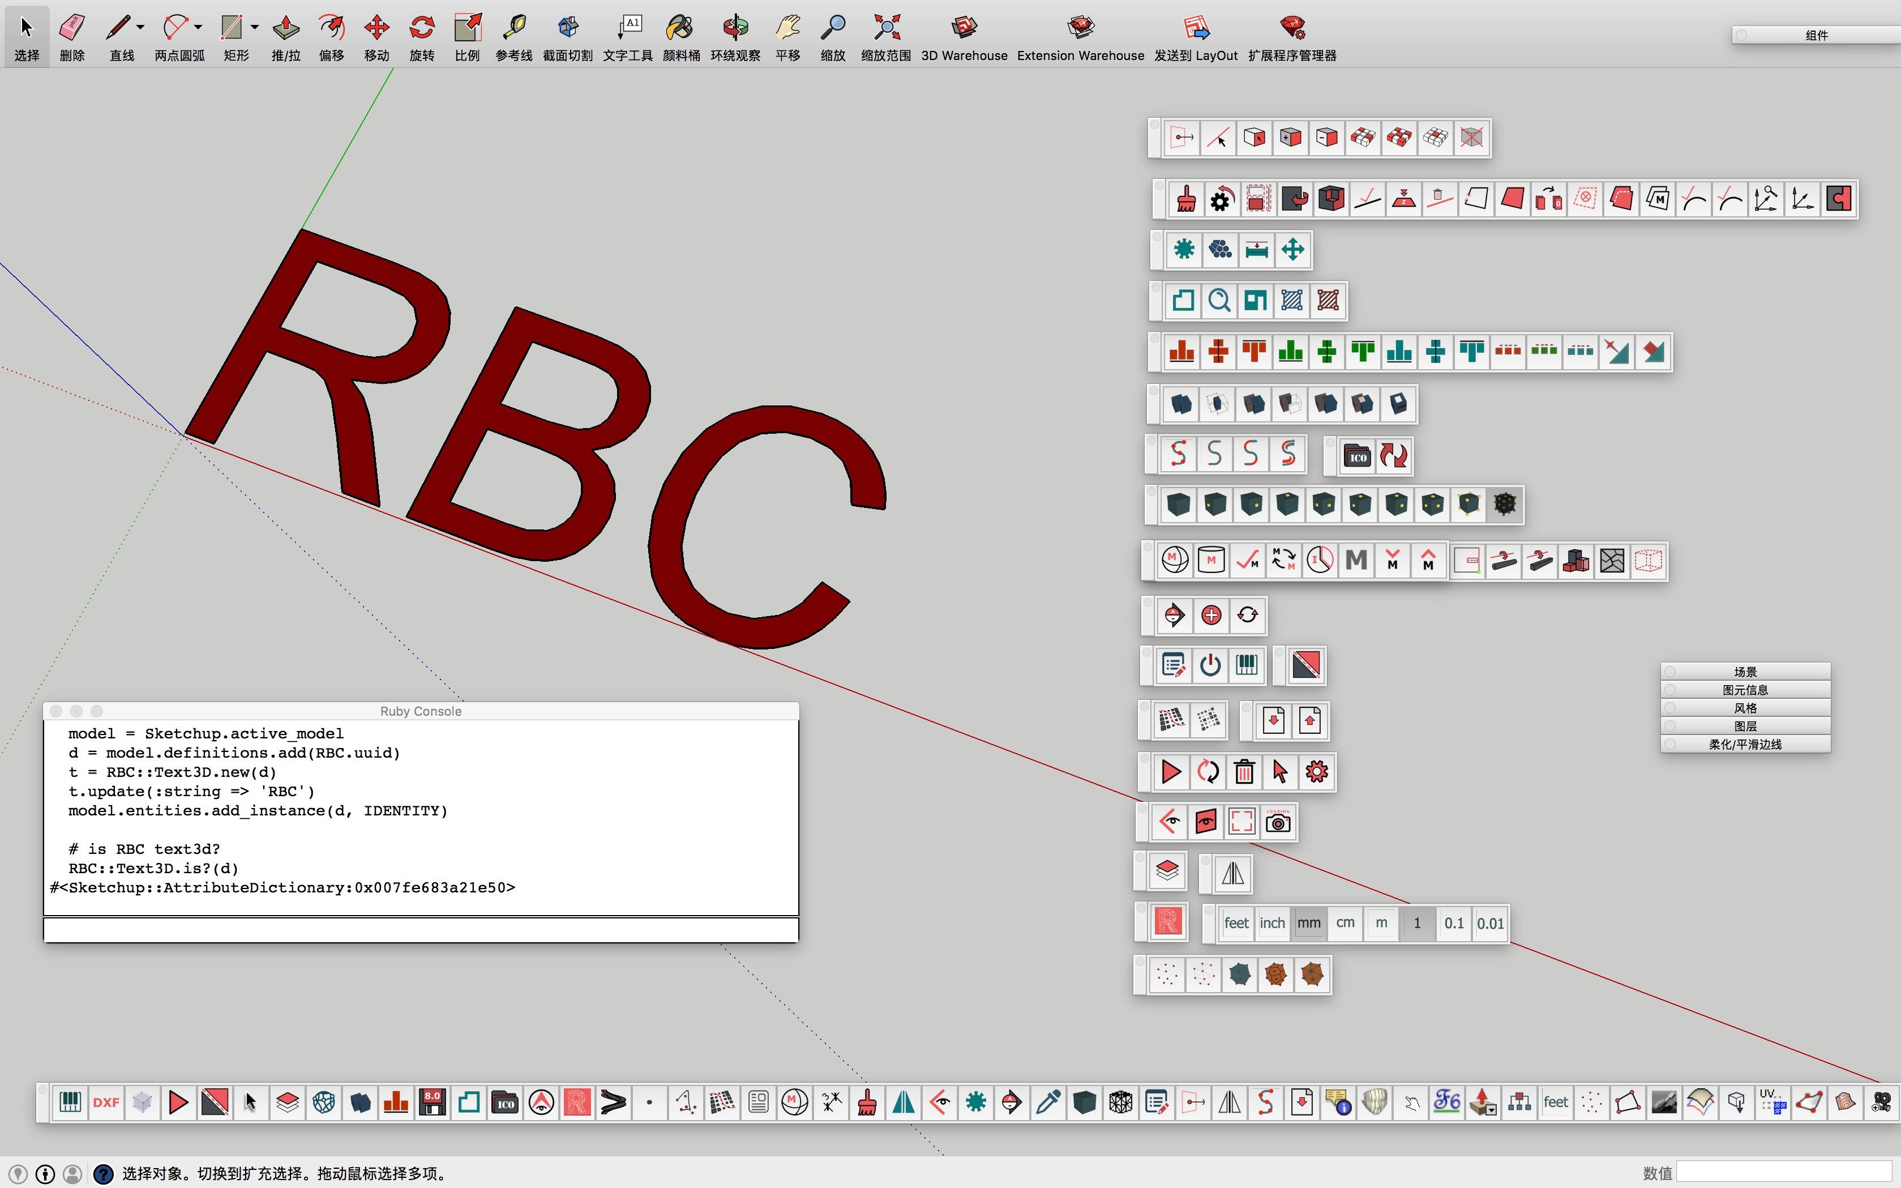Activate the 环绕观察 orbit tool

(x=735, y=29)
